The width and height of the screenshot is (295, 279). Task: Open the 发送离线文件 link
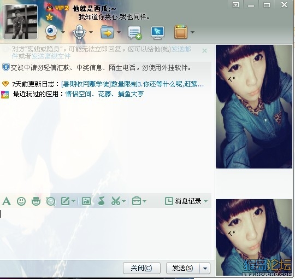(x=51, y=56)
